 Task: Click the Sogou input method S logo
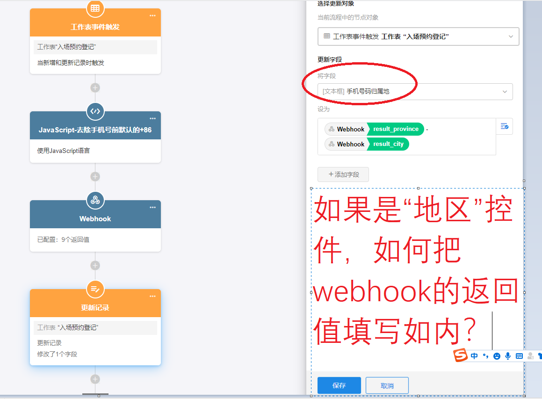click(461, 355)
